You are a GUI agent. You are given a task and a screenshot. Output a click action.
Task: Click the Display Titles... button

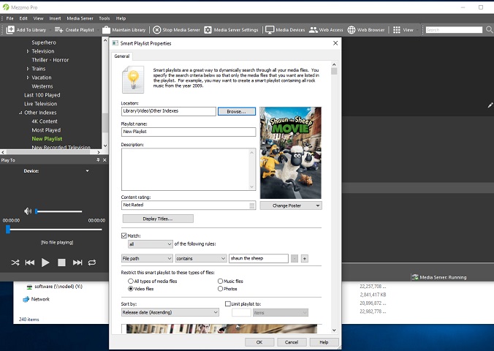pos(158,219)
